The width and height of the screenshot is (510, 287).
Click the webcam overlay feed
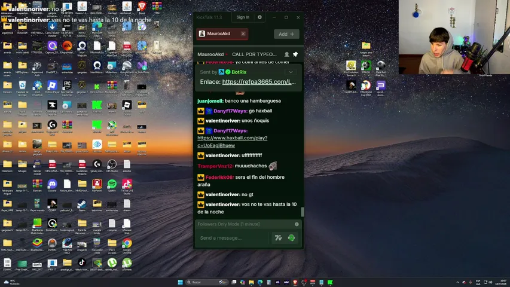(454, 37)
